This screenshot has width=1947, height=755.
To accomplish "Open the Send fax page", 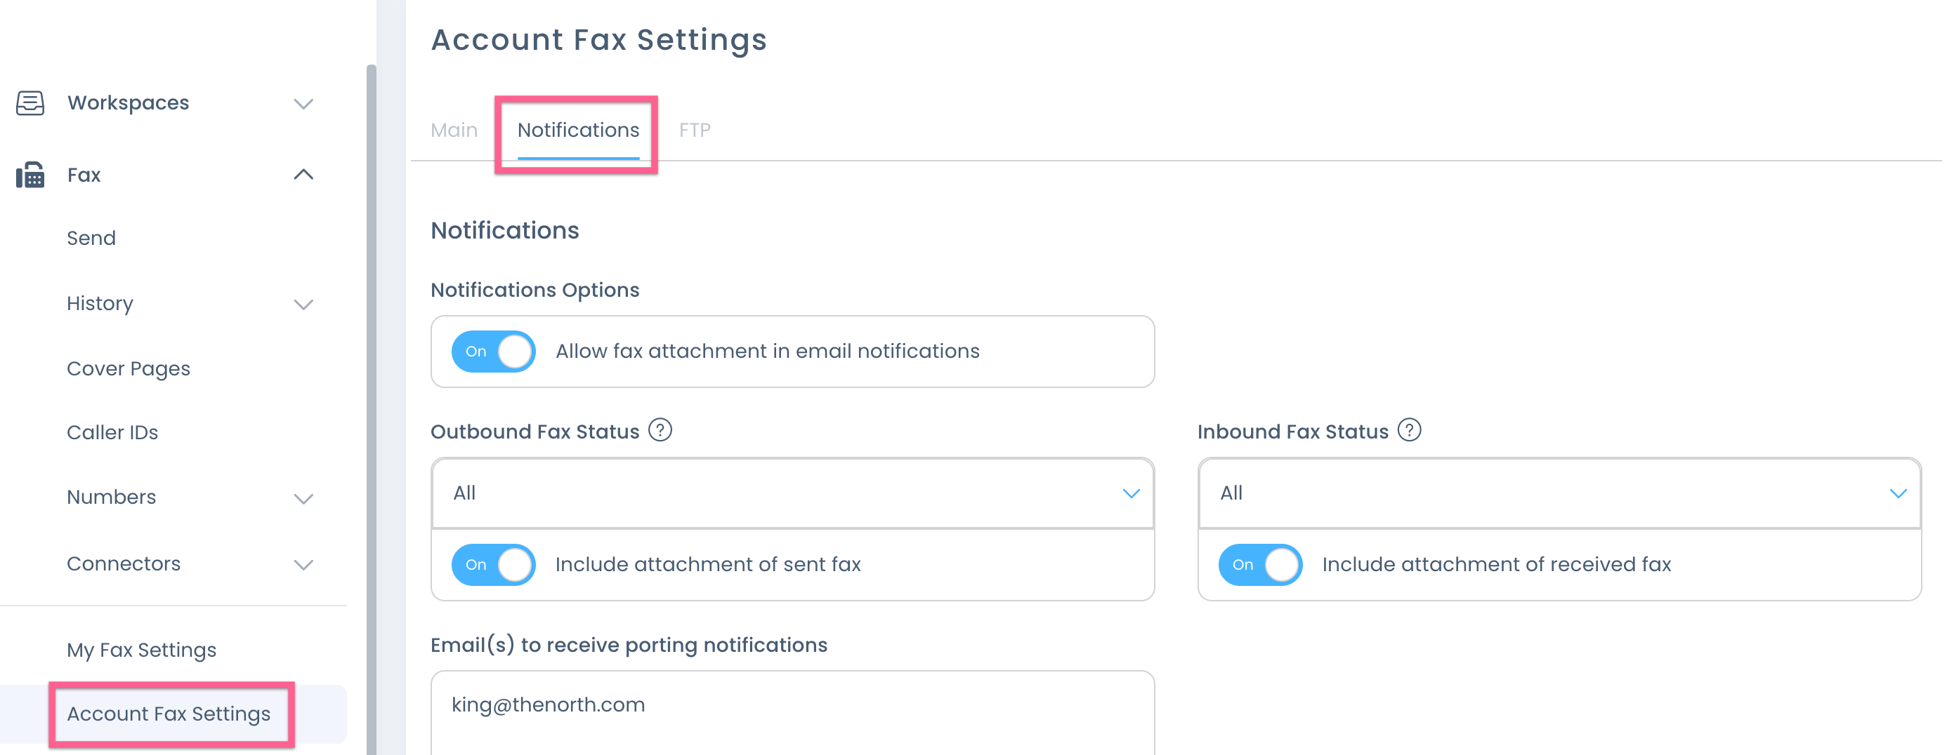I will point(91,239).
